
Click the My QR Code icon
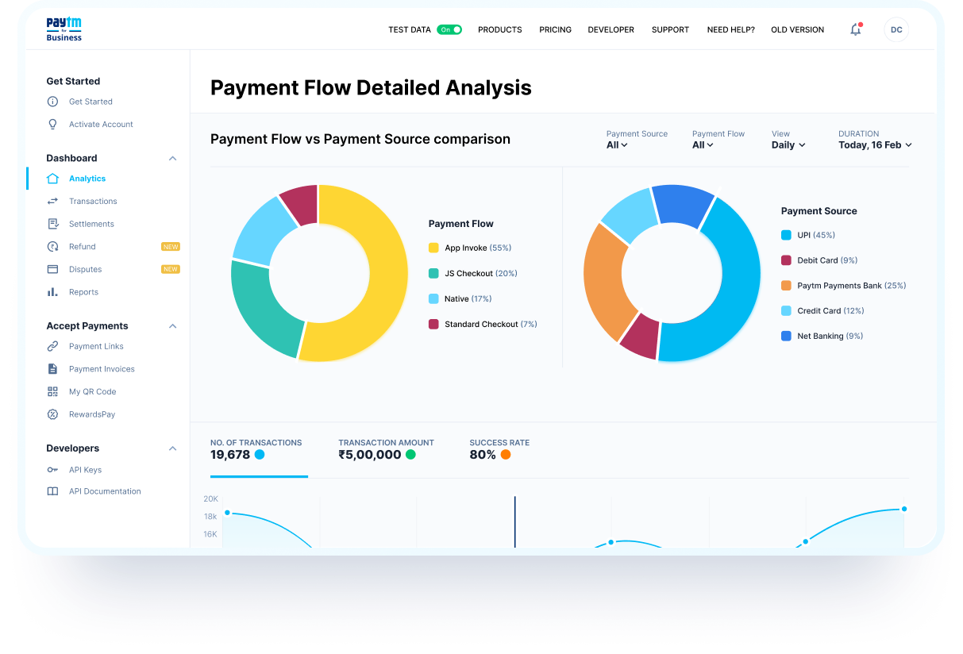click(52, 391)
